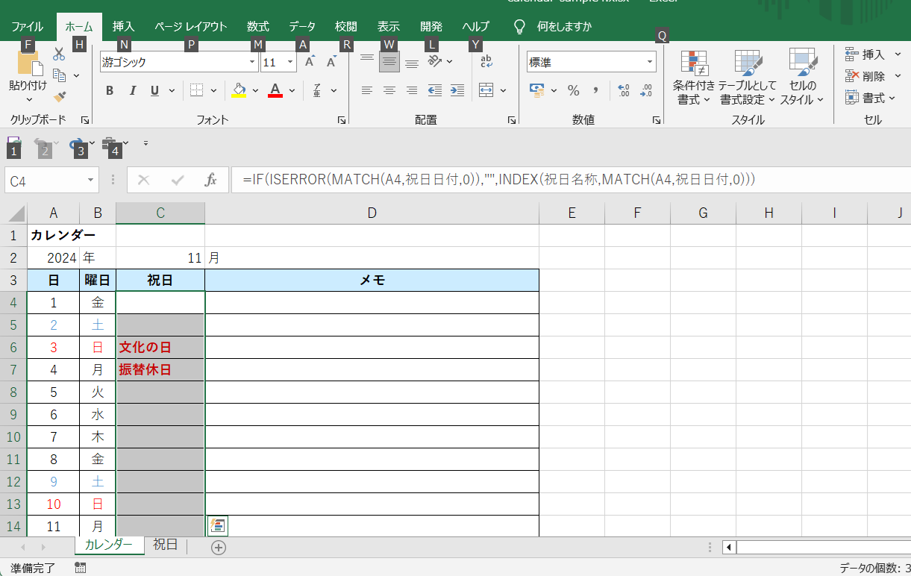Toggle italic formatting
The image size is (911, 576).
(133, 90)
